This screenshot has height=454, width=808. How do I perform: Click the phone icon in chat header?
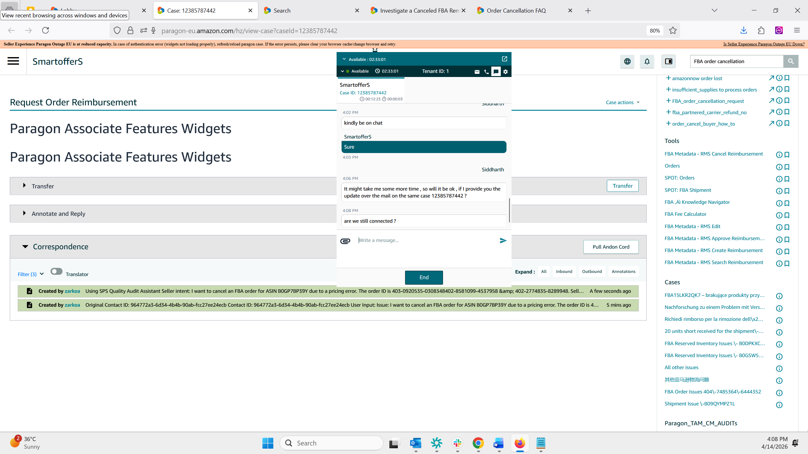[x=486, y=72]
